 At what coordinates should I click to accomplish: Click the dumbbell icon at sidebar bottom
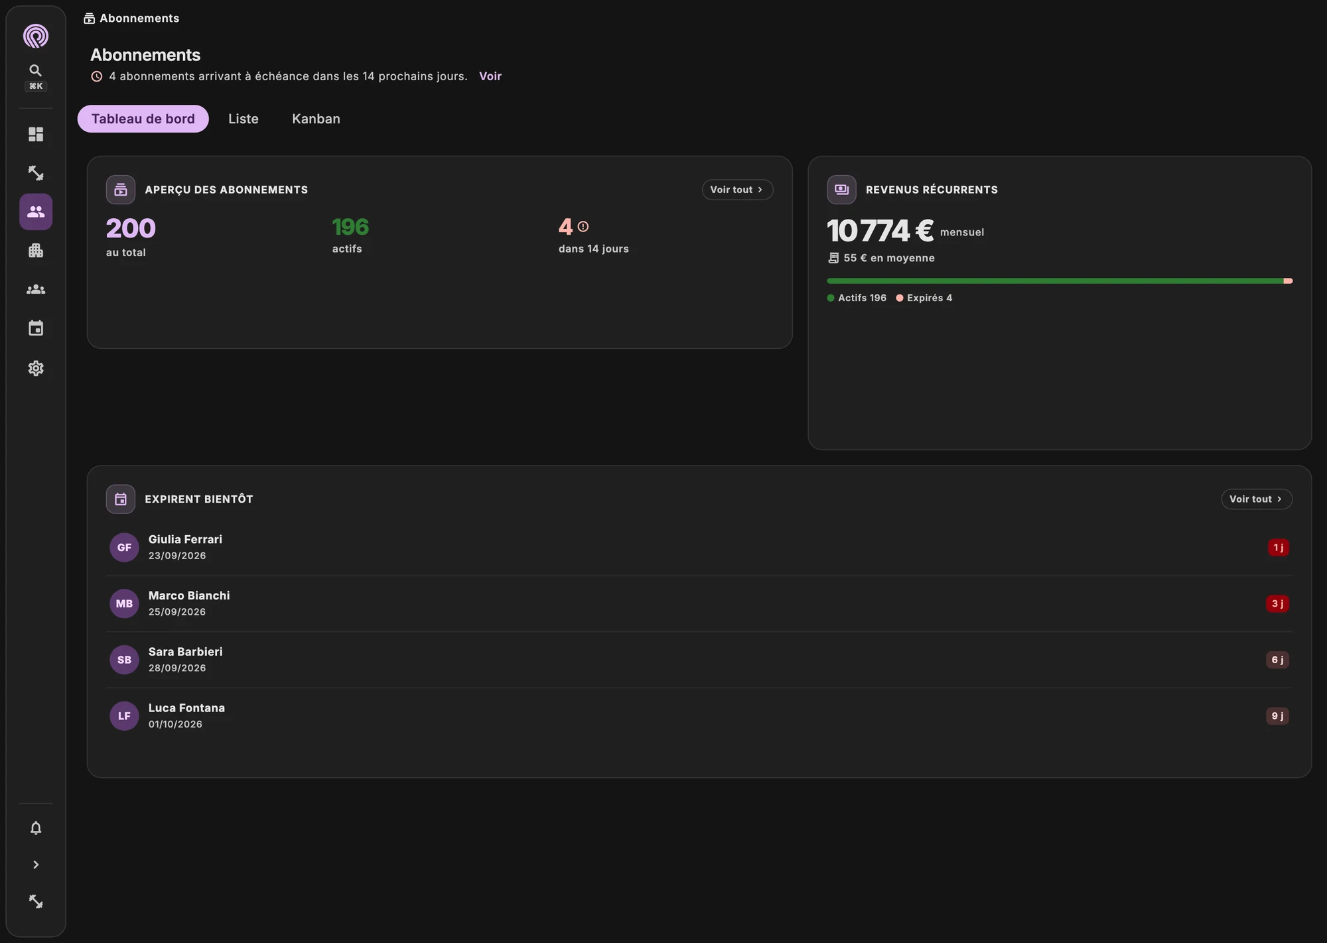[36, 901]
